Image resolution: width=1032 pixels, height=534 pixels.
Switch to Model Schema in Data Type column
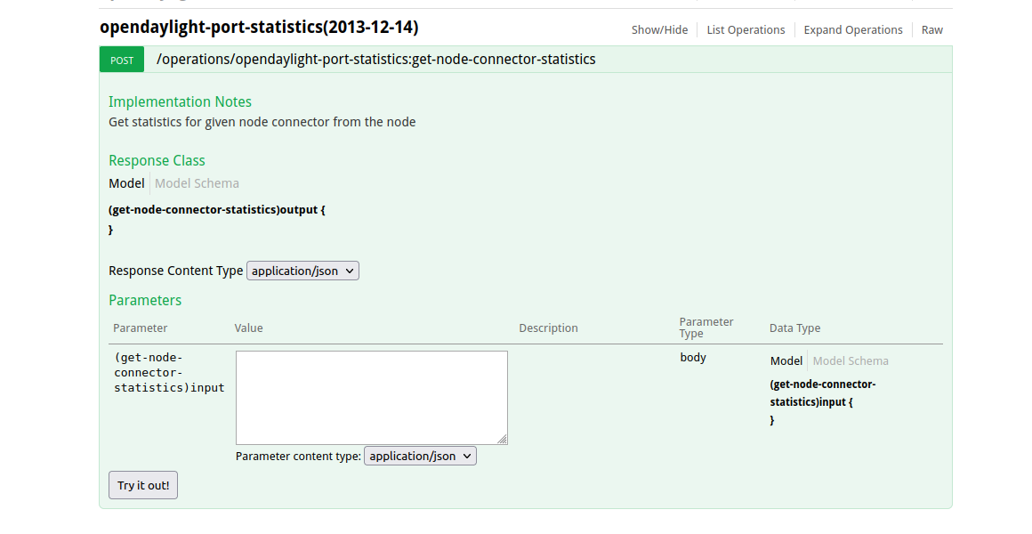(851, 360)
